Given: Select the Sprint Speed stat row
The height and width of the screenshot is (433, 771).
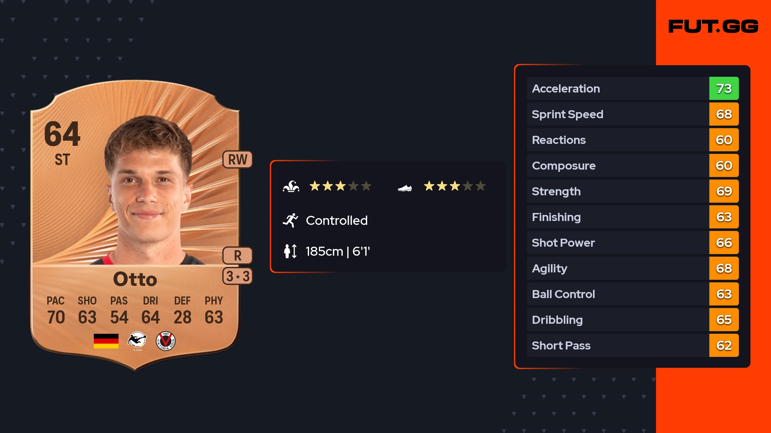Looking at the screenshot, I should click(x=617, y=114).
